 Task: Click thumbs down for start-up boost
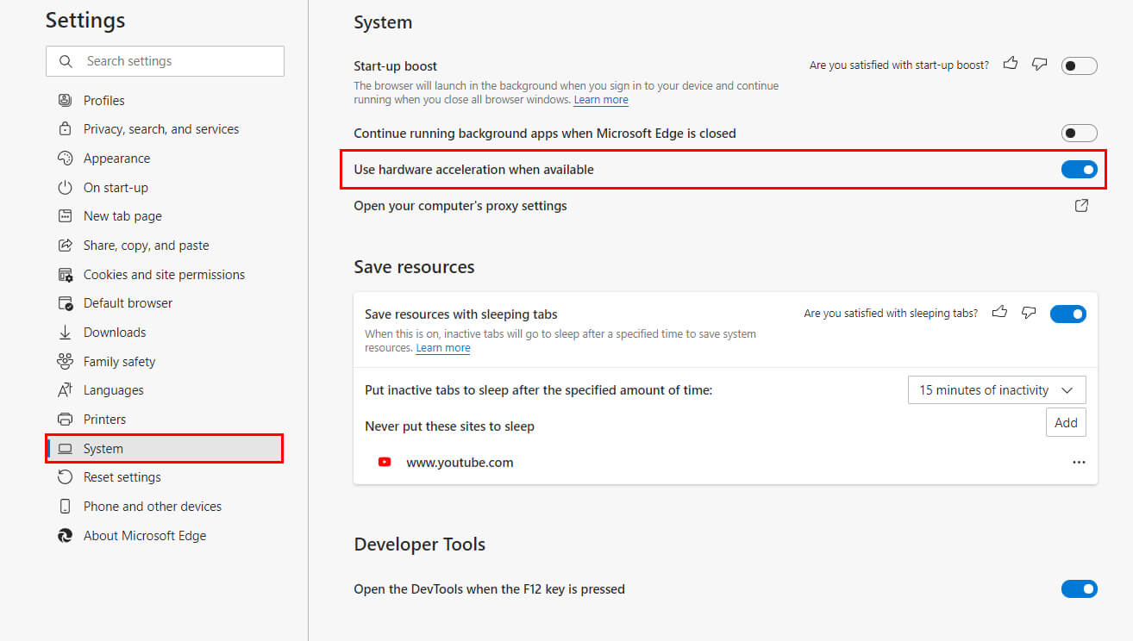[x=1040, y=64]
